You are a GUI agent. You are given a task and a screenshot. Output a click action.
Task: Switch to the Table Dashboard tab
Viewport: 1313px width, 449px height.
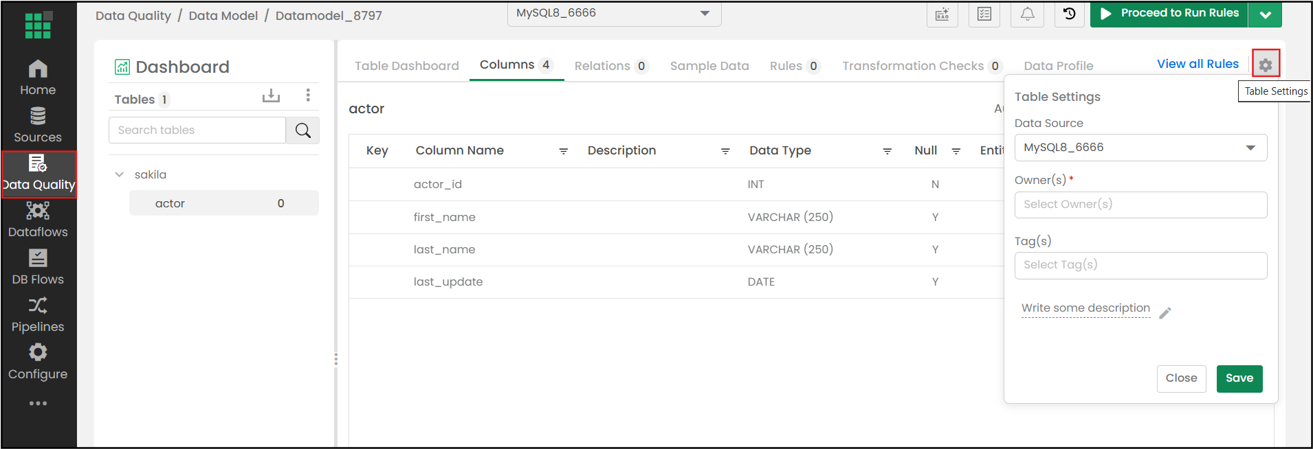tap(406, 66)
